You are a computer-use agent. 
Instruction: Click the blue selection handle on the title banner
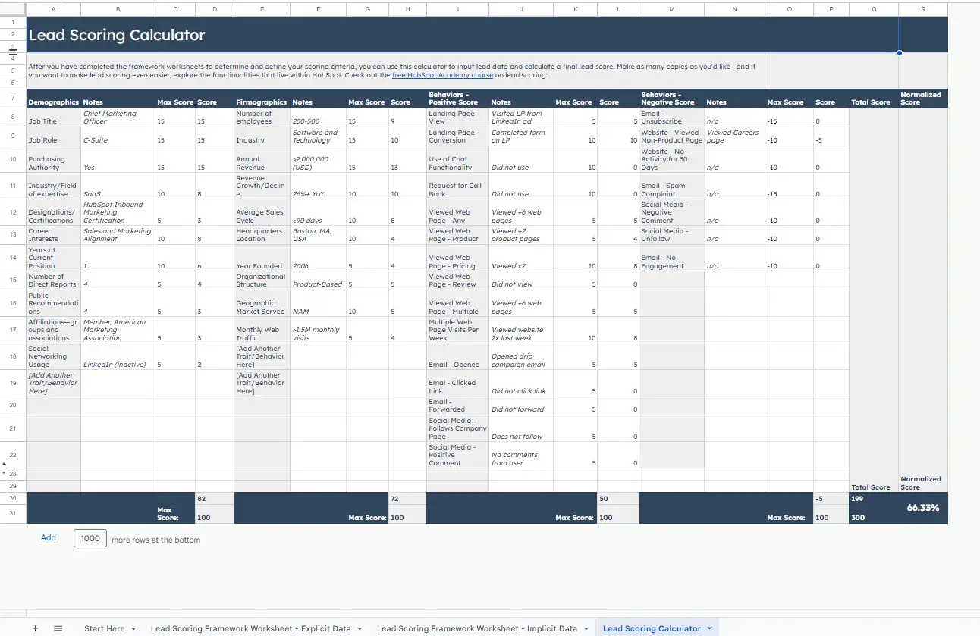(x=899, y=53)
